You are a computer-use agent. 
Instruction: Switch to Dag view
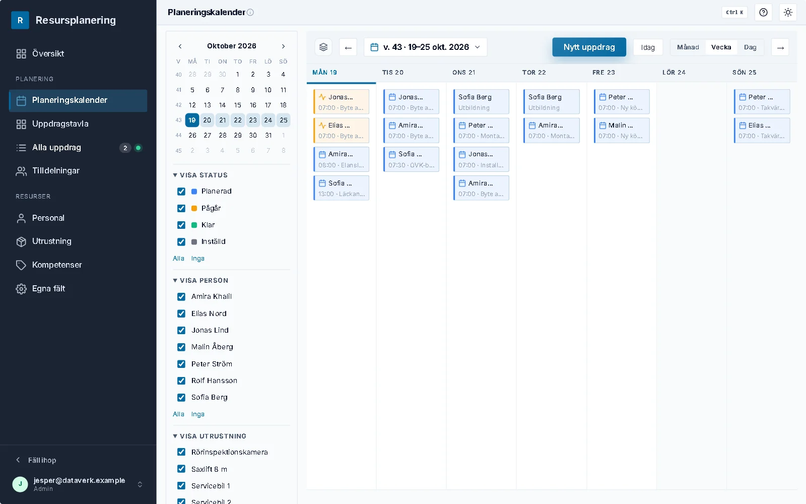750,47
